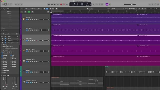Click the Mellotron Flutes track instrument icon
Image resolution: width=160 pixels, height=90 pixels.
coord(24,82)
